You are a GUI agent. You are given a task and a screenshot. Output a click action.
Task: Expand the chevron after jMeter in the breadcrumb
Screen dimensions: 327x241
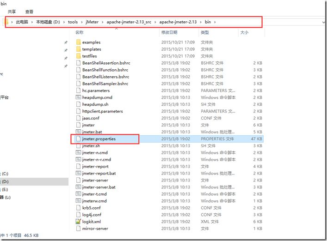point(103,22)
